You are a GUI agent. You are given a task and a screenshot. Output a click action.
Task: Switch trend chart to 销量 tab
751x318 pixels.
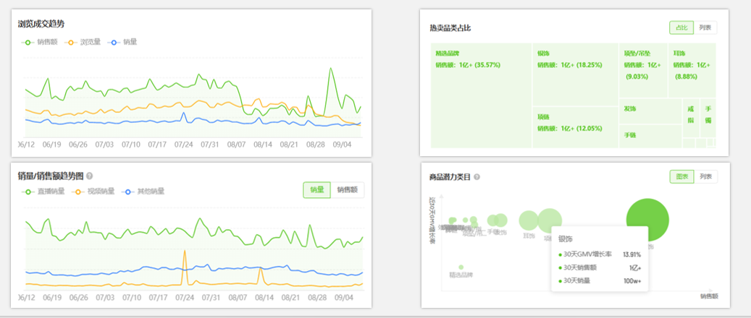[x=316, y=190]
